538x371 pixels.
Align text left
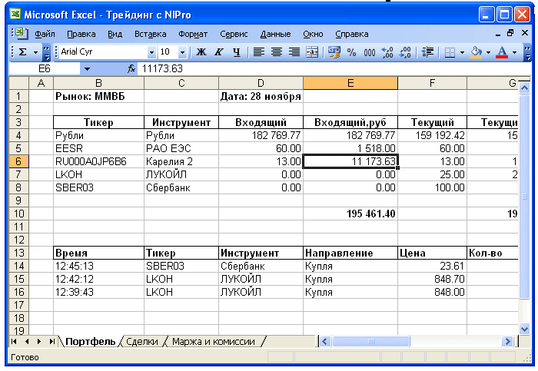[259, 52]
